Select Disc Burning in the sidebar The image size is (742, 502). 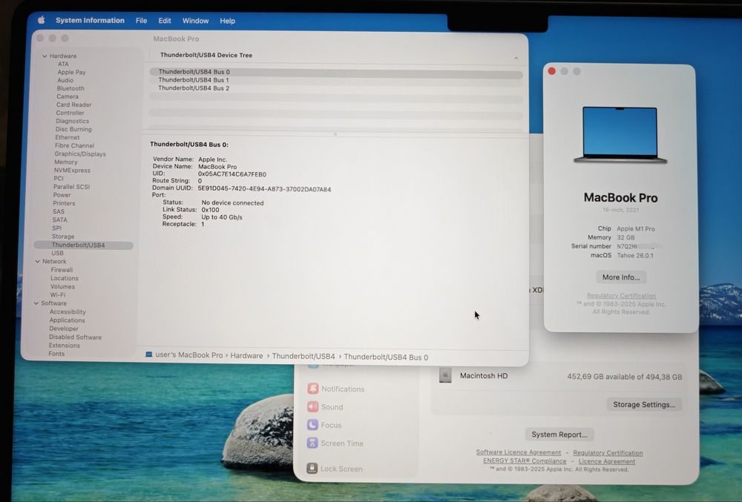pos(73,129)
